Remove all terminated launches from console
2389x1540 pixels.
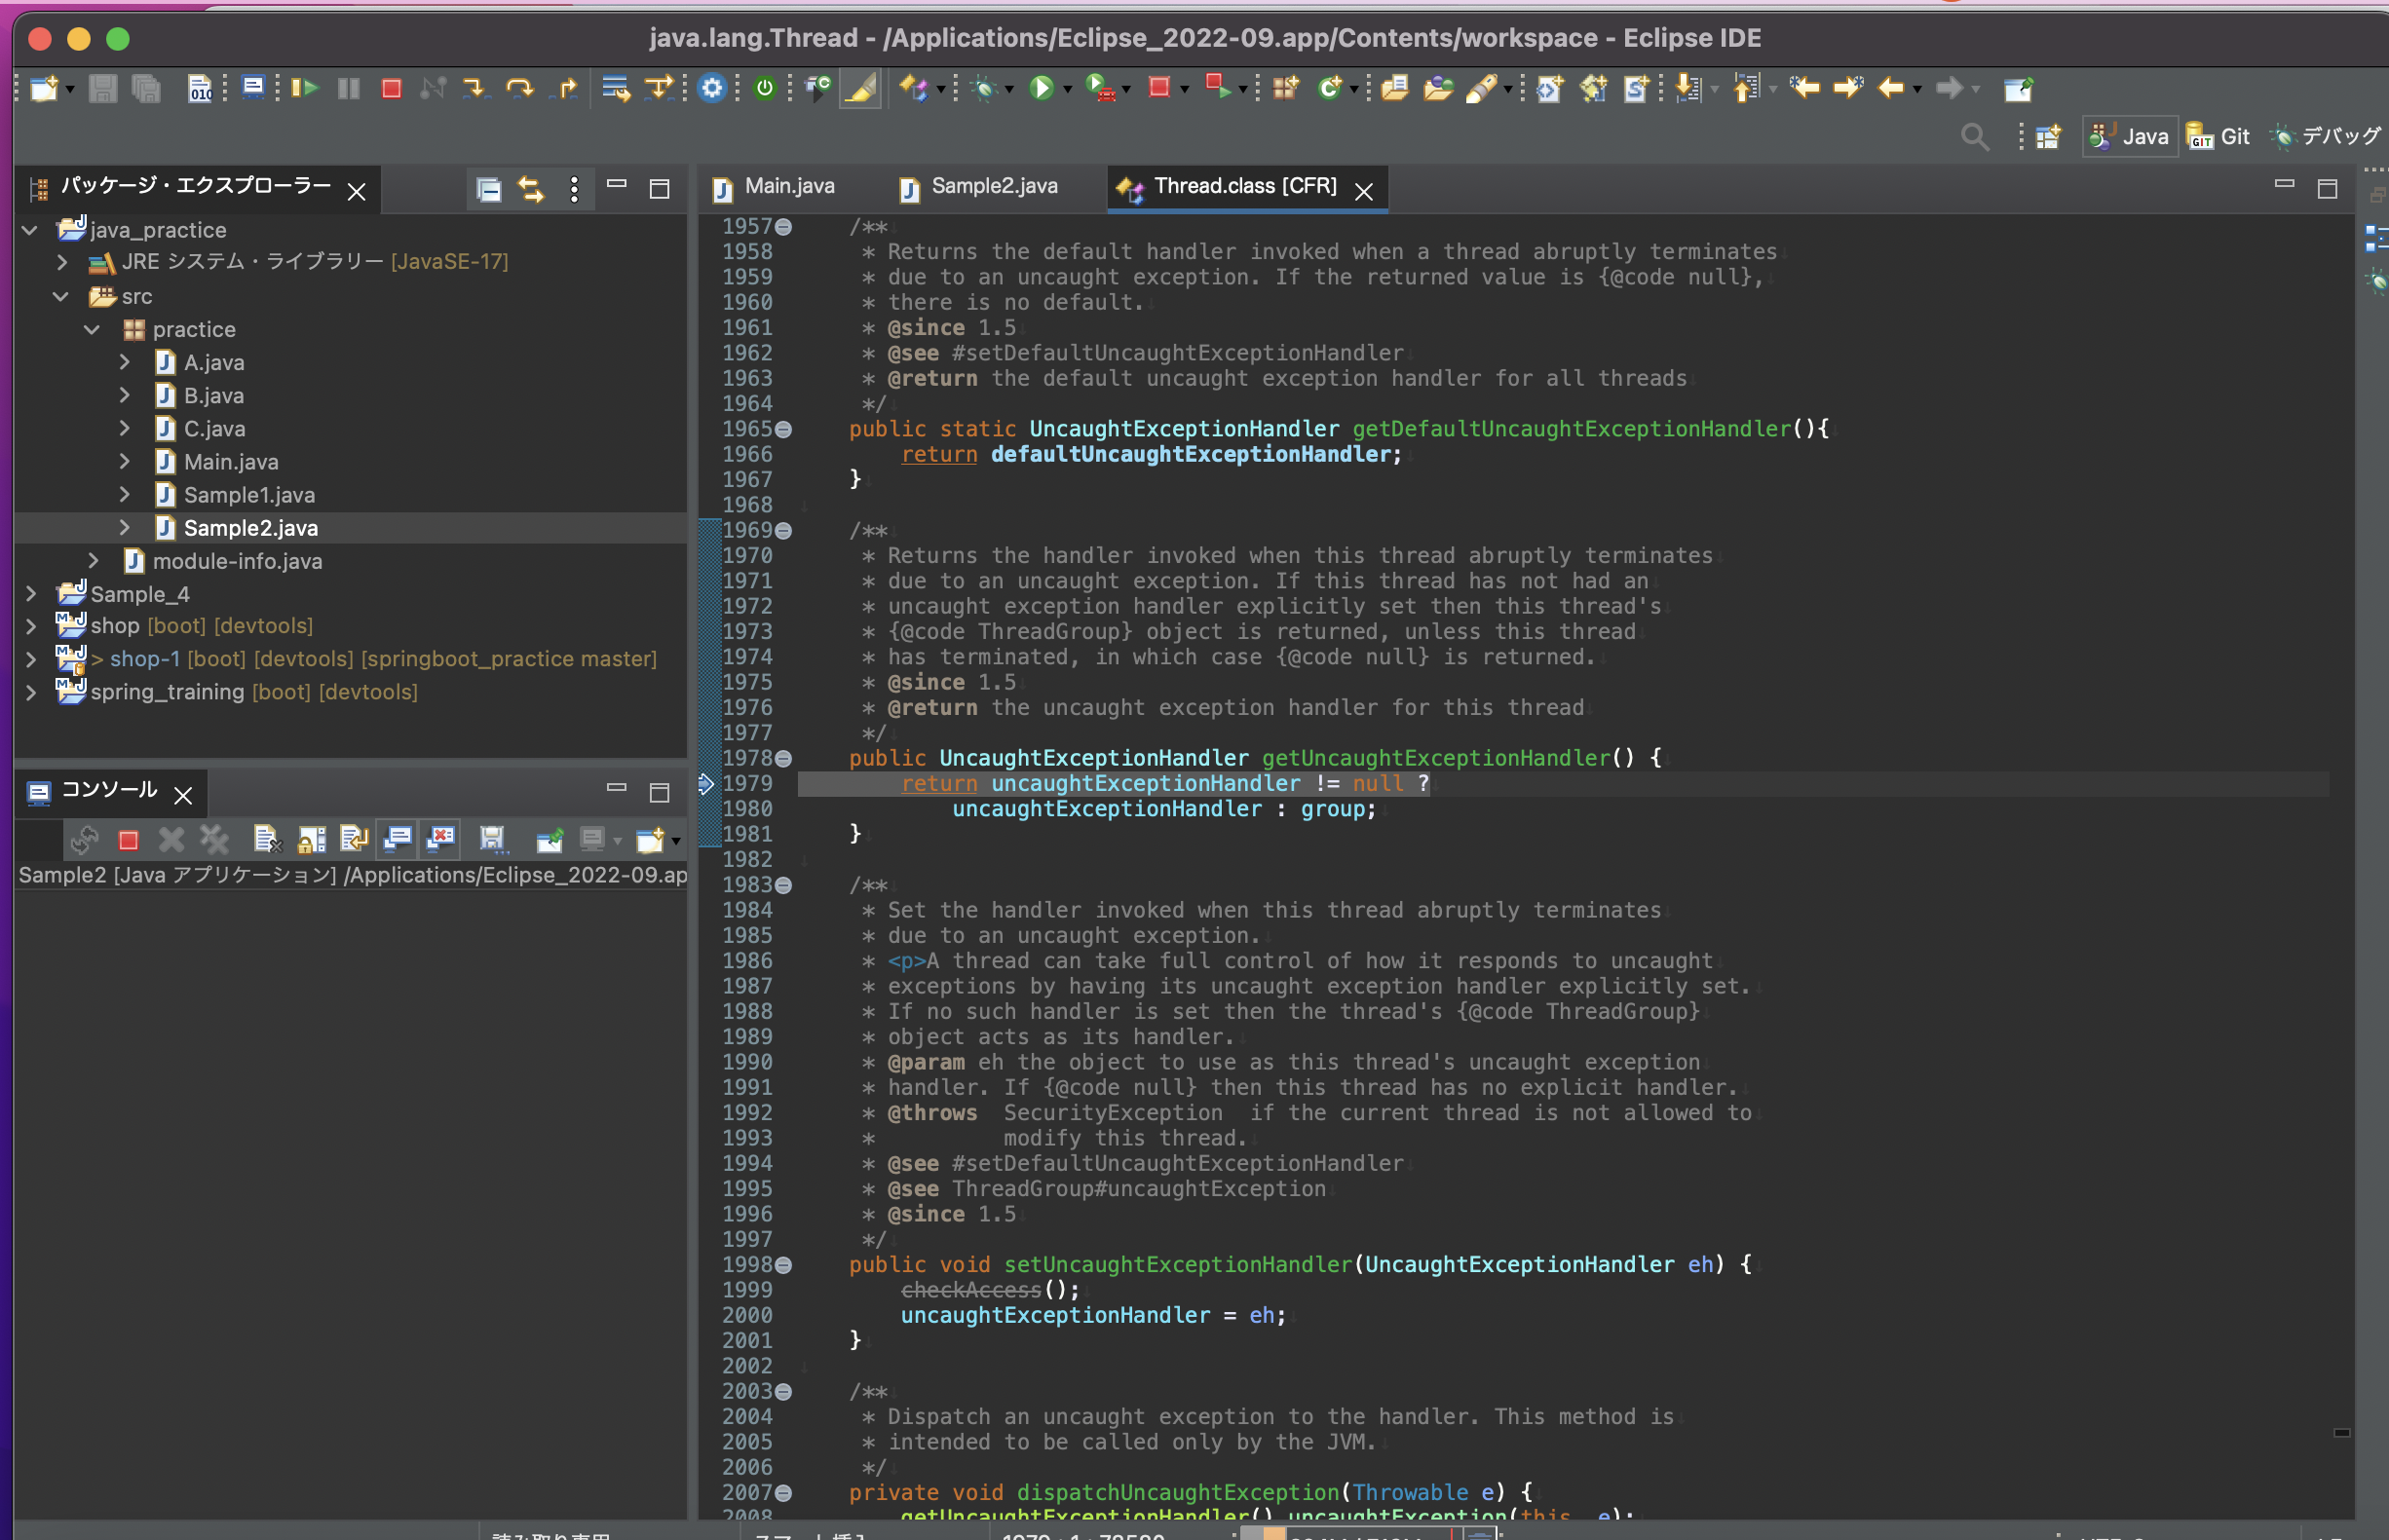click(214, 839)
